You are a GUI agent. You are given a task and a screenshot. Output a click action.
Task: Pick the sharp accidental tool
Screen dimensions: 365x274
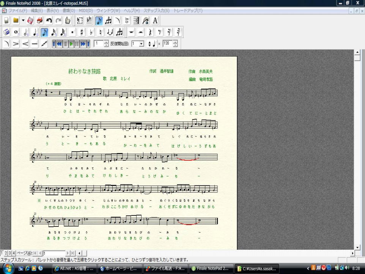click(x=82, y=32)
